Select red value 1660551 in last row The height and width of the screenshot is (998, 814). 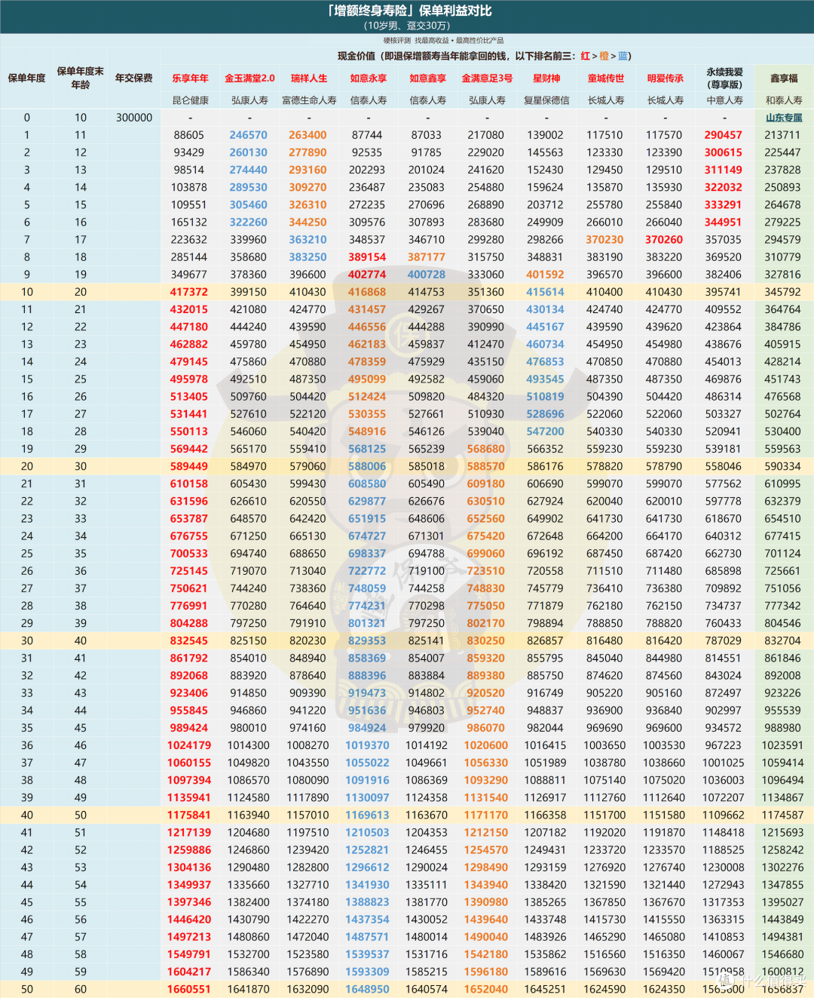click(x=189, y=989)
